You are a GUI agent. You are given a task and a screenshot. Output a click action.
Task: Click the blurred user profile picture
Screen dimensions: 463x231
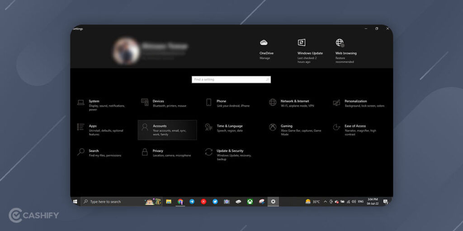[x=126, y=51]
